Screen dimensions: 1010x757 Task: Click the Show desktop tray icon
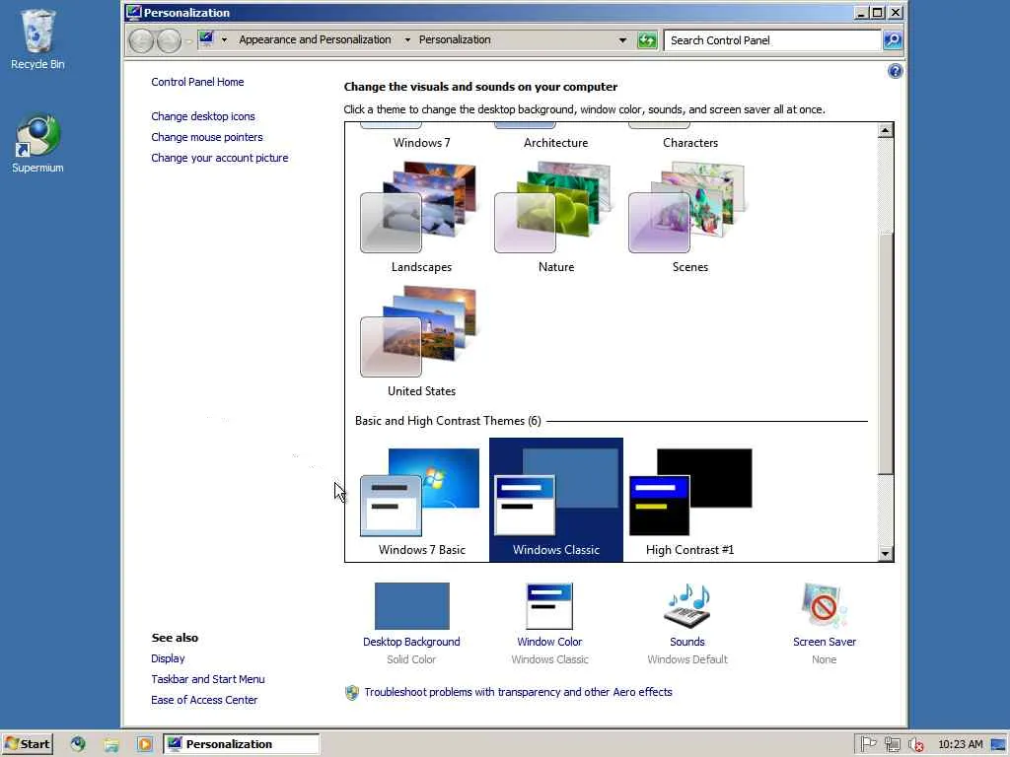998,745
